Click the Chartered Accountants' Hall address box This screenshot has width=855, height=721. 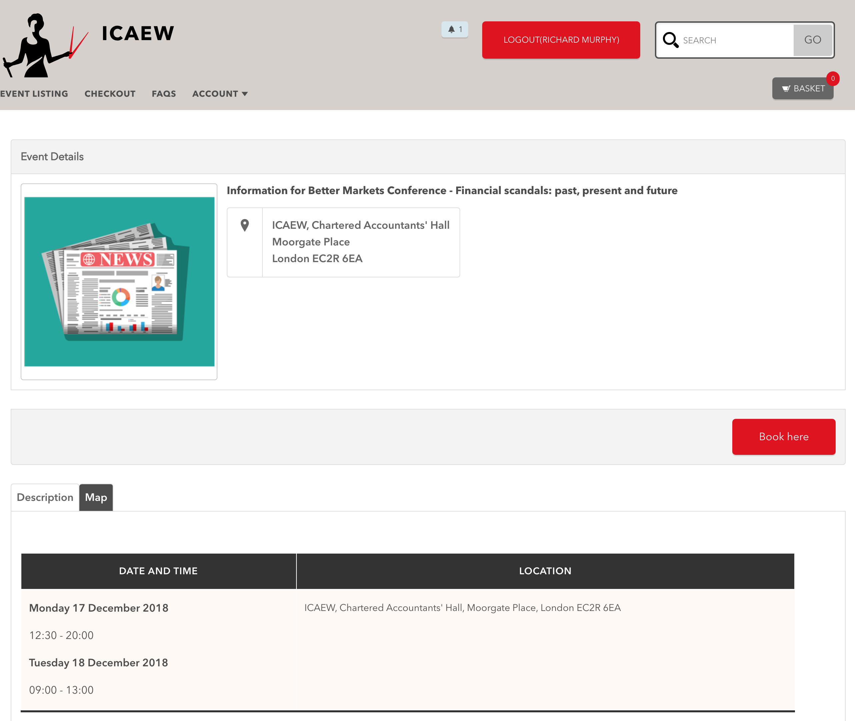click(360, 242)
